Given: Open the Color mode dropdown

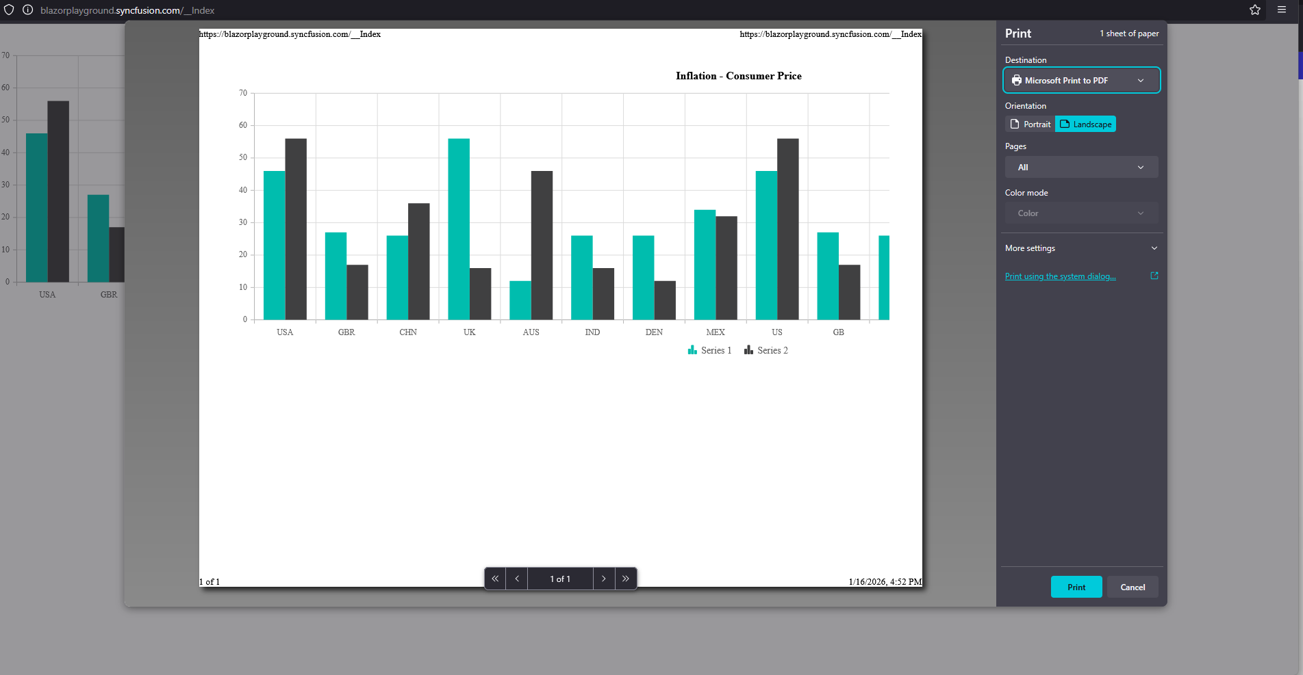Looking at the screenshot, I should [x=1081, y=213].
